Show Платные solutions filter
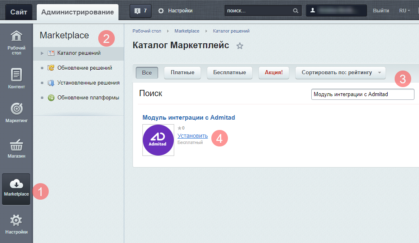Screen dimensions: 419x243 click(x=182, y=73)
